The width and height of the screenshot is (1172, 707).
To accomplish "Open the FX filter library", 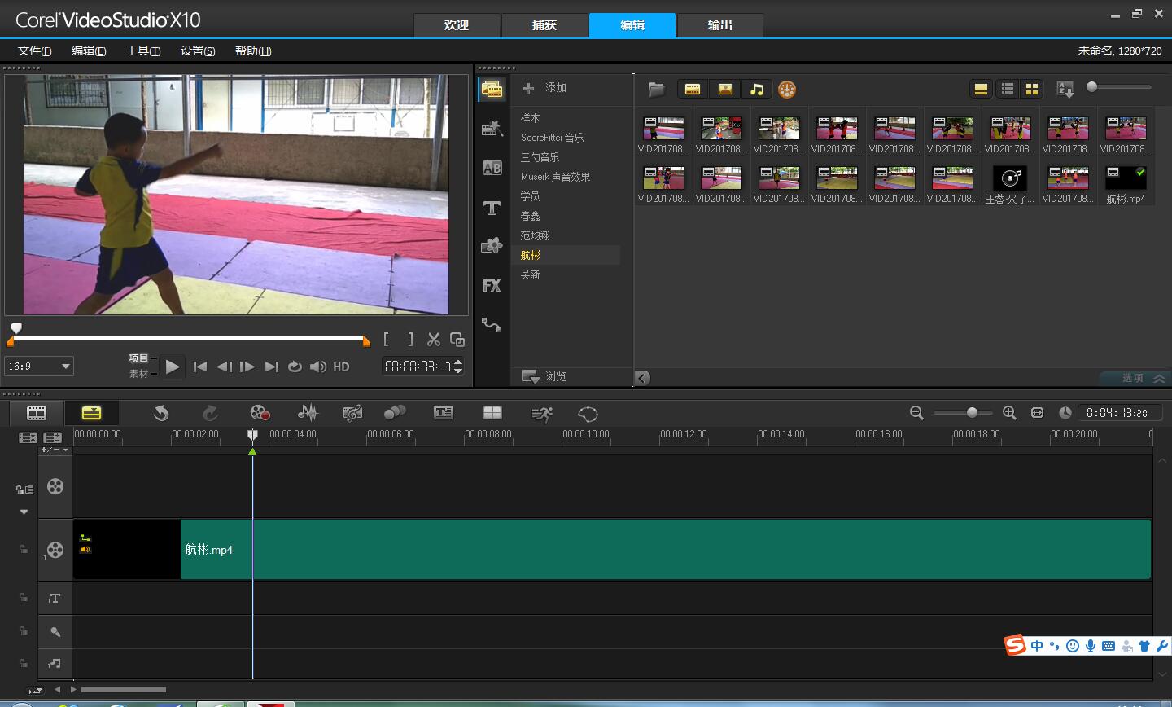I will (x=492, y=286).
